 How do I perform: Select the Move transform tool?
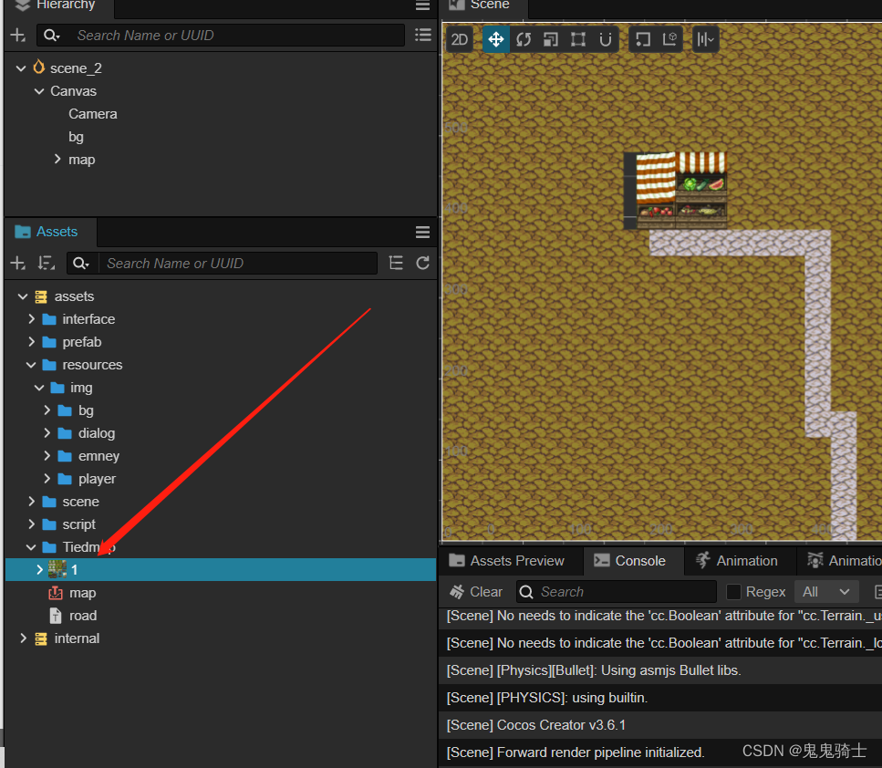pyautogui.click(x=495, y=39)
